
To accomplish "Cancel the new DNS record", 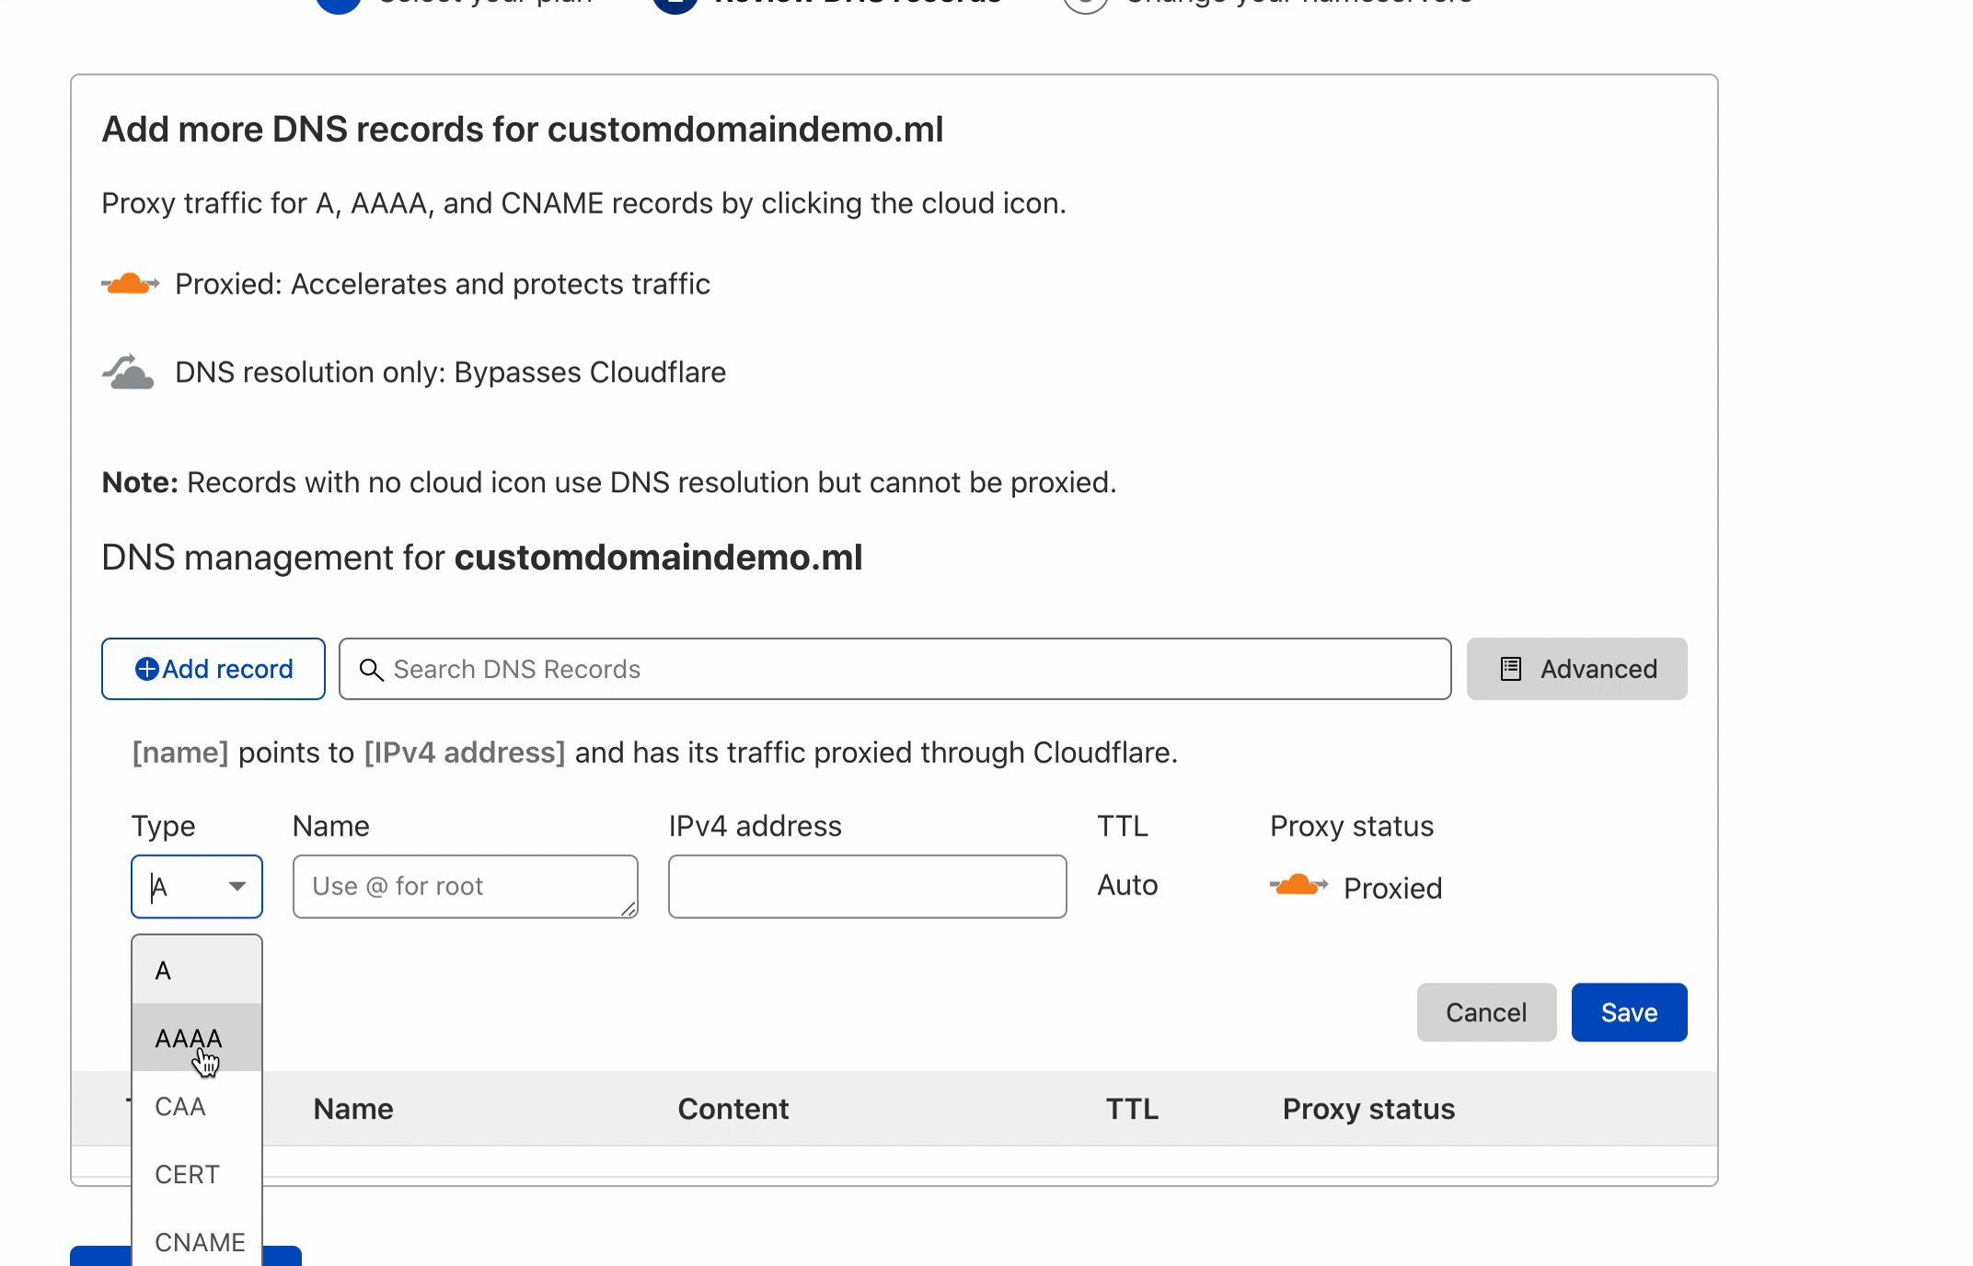I will (1486, 1012).
